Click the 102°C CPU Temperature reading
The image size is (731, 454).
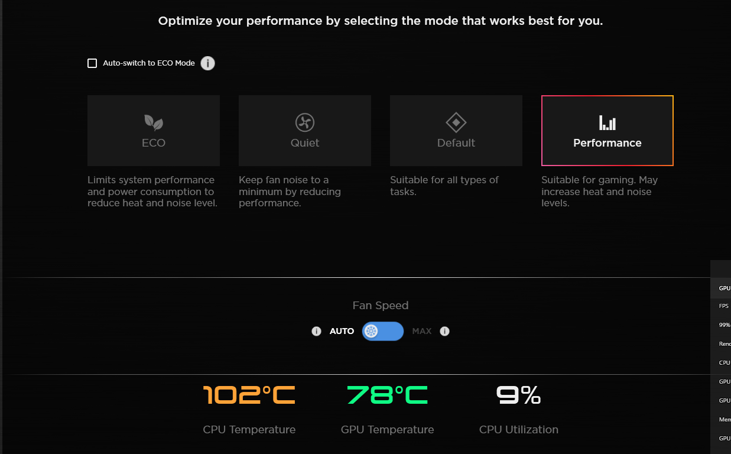(x=249, y=395)
